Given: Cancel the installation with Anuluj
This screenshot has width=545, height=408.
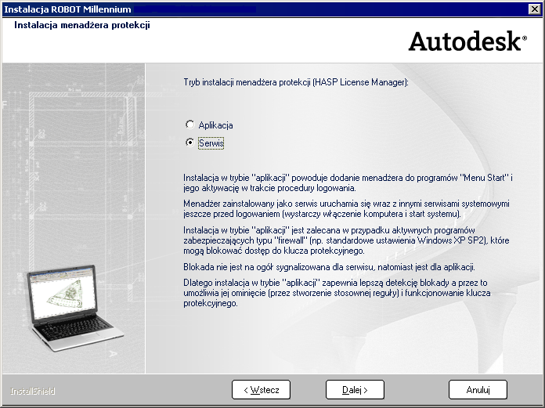Looking at the screenshot, I should point(478,390).
